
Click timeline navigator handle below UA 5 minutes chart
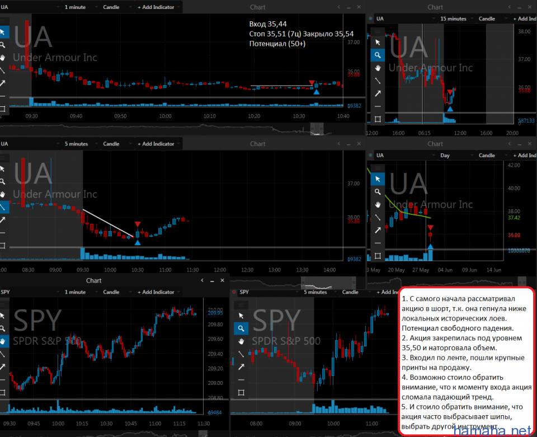(x=328, y=282)
